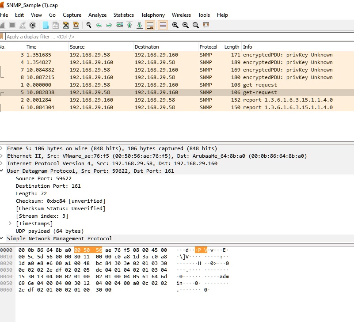This screenshot has width=354, height=322.
Task: Collapse the User Datagram Protocol section
Action: pos(4,170)
